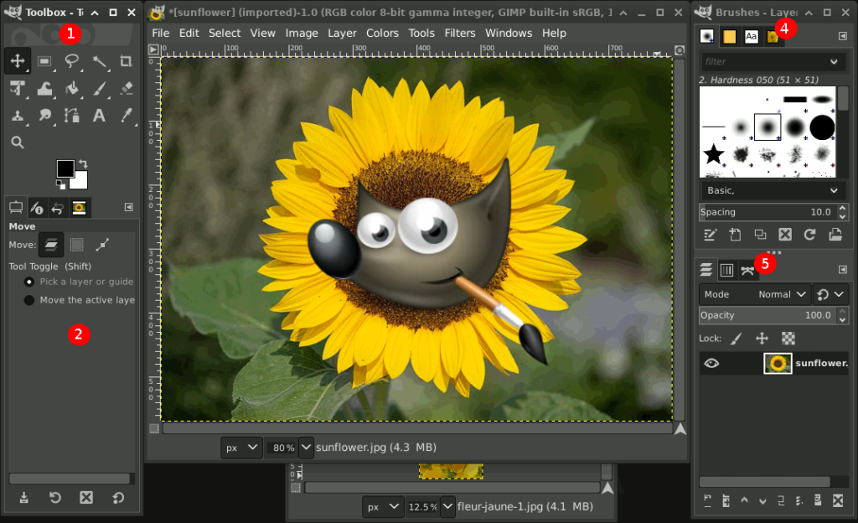The width and height of the screenshot is (858, 523).
Task: Open the Colors menu
Action: click(382, 33)
